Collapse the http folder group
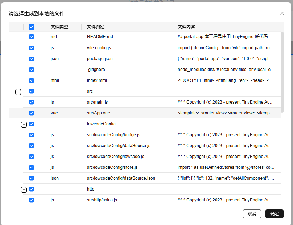Image resolution: width=293 pixels, height=225 pixels. pyautogui.click(x=24, y=189)
